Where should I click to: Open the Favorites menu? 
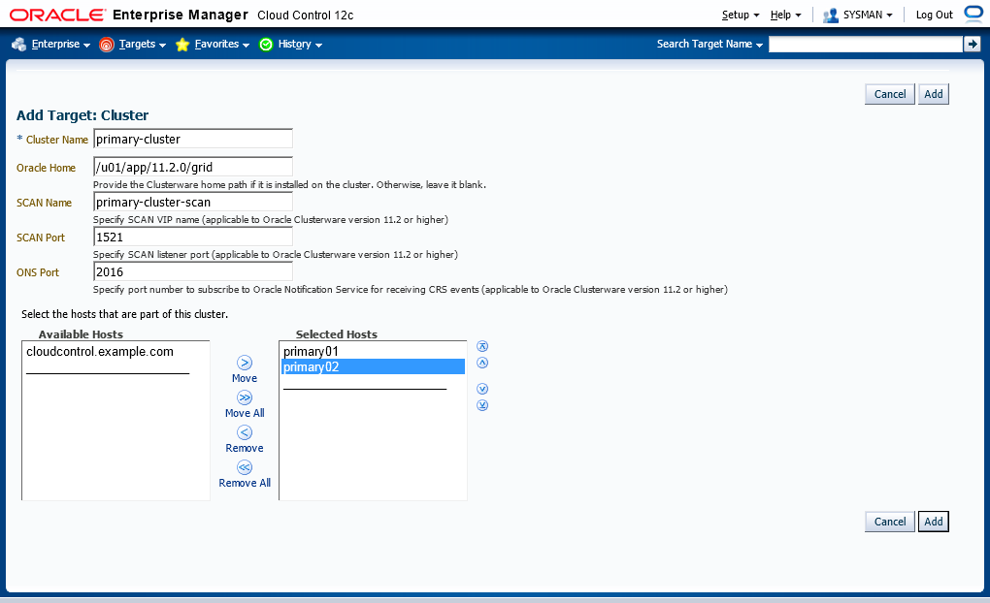(221, 45)
